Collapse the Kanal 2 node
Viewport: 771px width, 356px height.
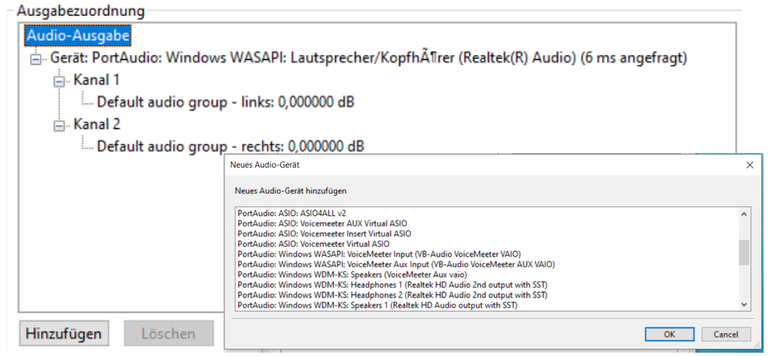[x=59, y=126]
